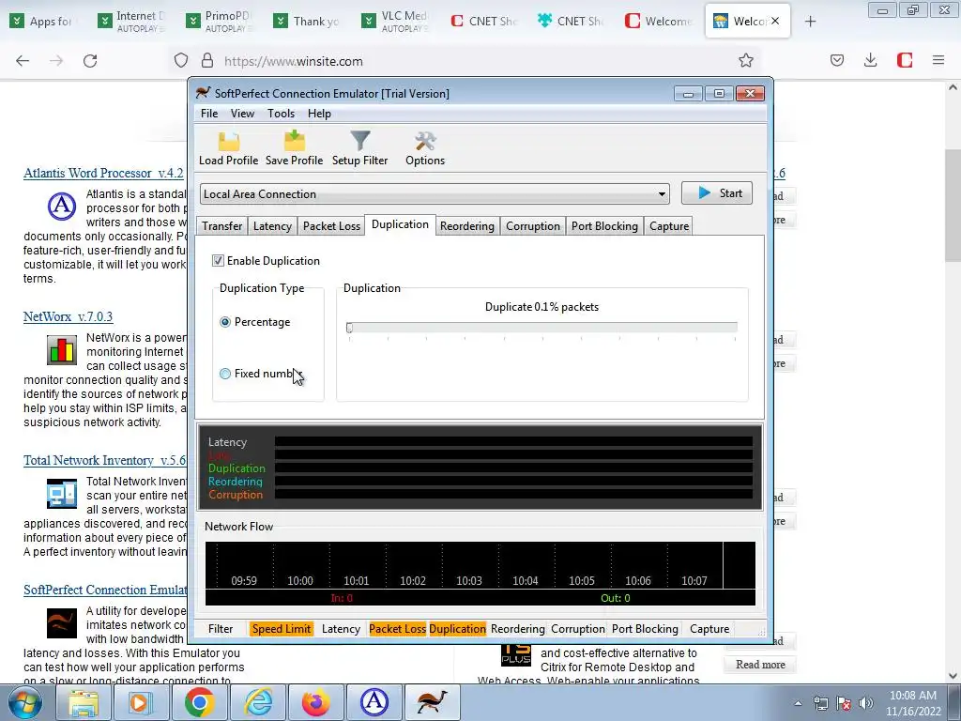Open Windows Start menu orb
Image resolution: width=961 pixels, height=721 pixels.
click(24, 702)
